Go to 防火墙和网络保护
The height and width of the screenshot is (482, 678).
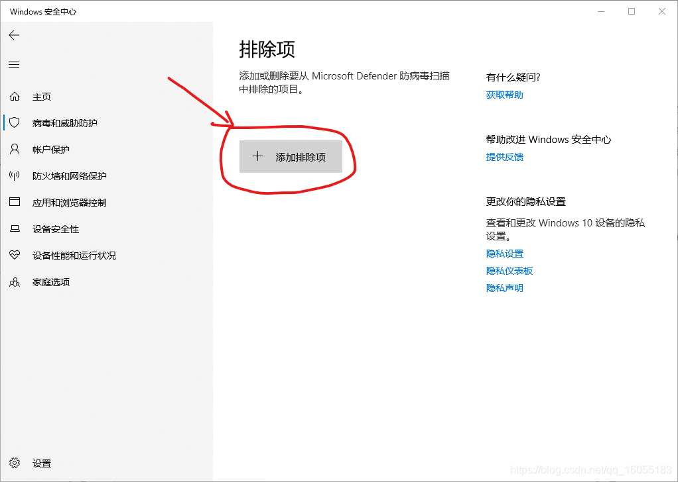click(x=106, y=175)
